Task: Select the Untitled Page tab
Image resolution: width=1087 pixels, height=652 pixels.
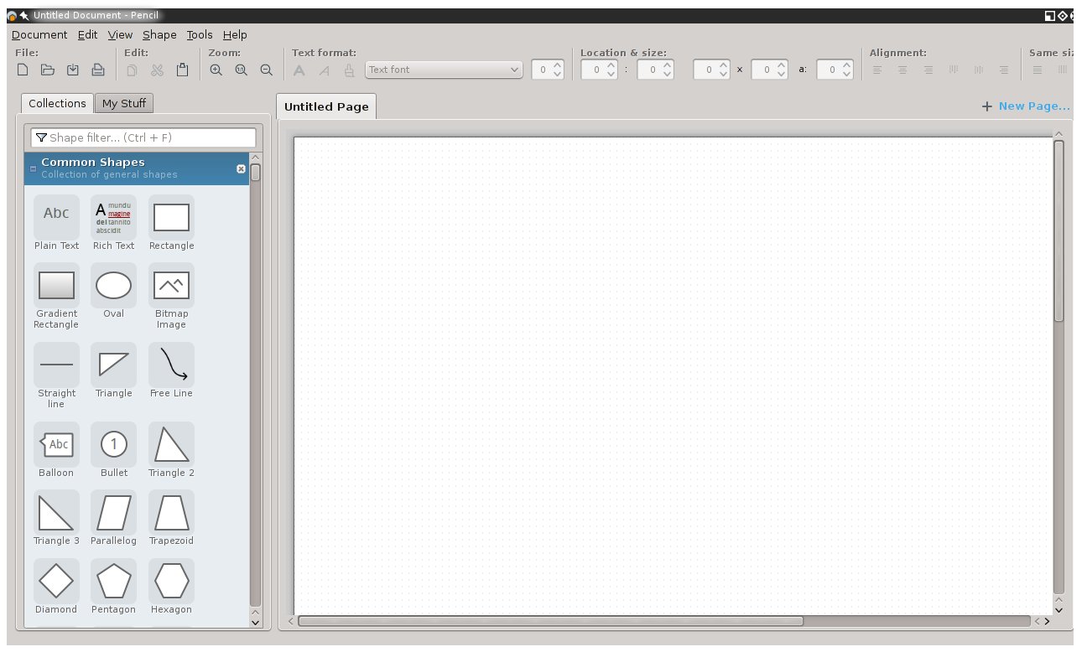Action: (x=326, y=106)
